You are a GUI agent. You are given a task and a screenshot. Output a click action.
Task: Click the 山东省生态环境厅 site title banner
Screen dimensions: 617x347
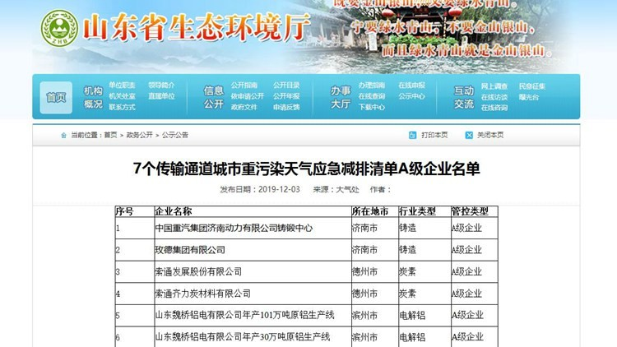[197, 28]
